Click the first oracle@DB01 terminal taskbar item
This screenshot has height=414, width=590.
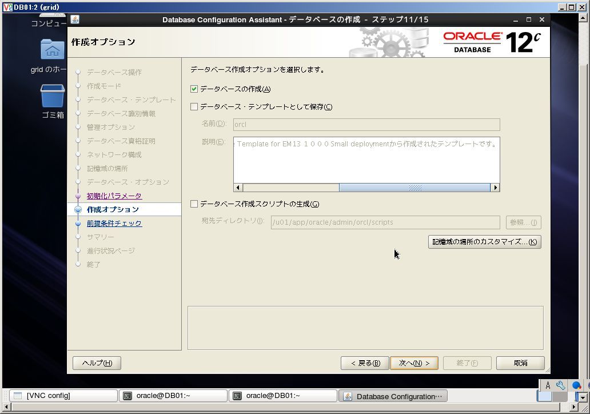[x=173, y=396]
